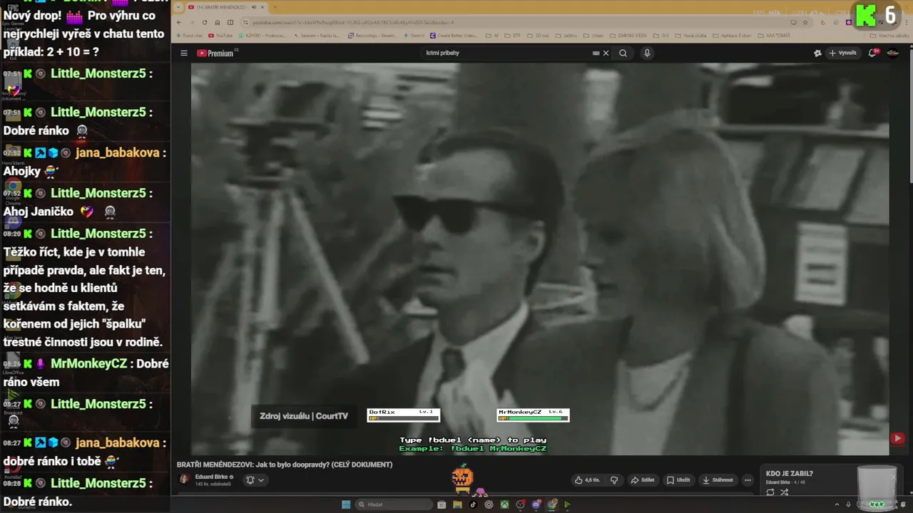The image size is (913, 513).
Task: Click the red YouTube watermark in player
Action: [x=897, y=439]
